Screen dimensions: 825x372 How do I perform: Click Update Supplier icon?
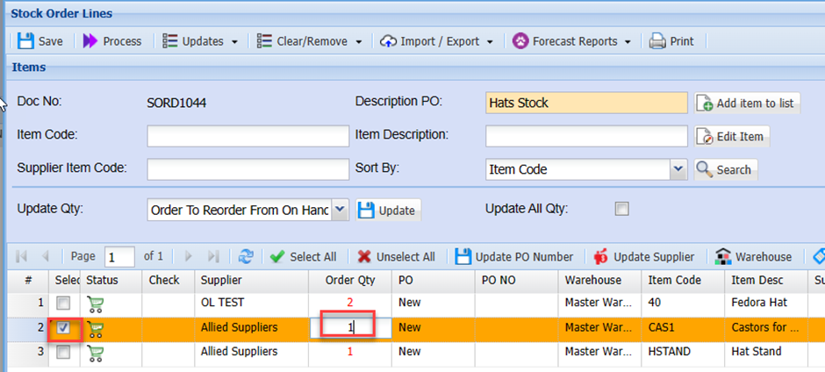[601, 256]
